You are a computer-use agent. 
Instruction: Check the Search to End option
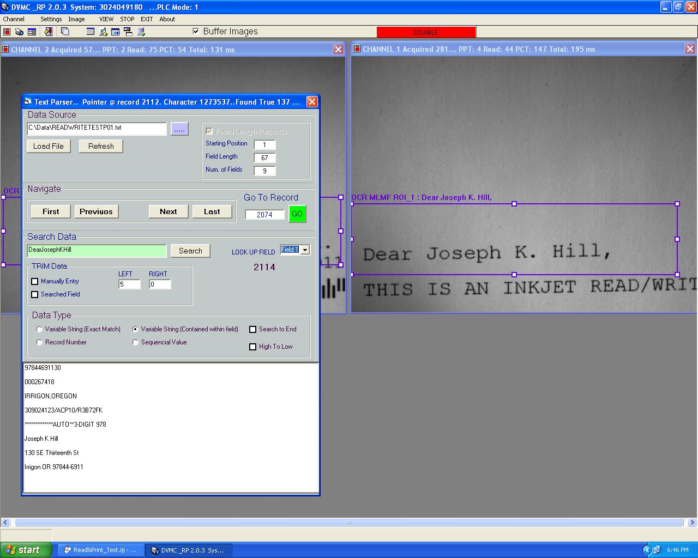click(252, 329)
